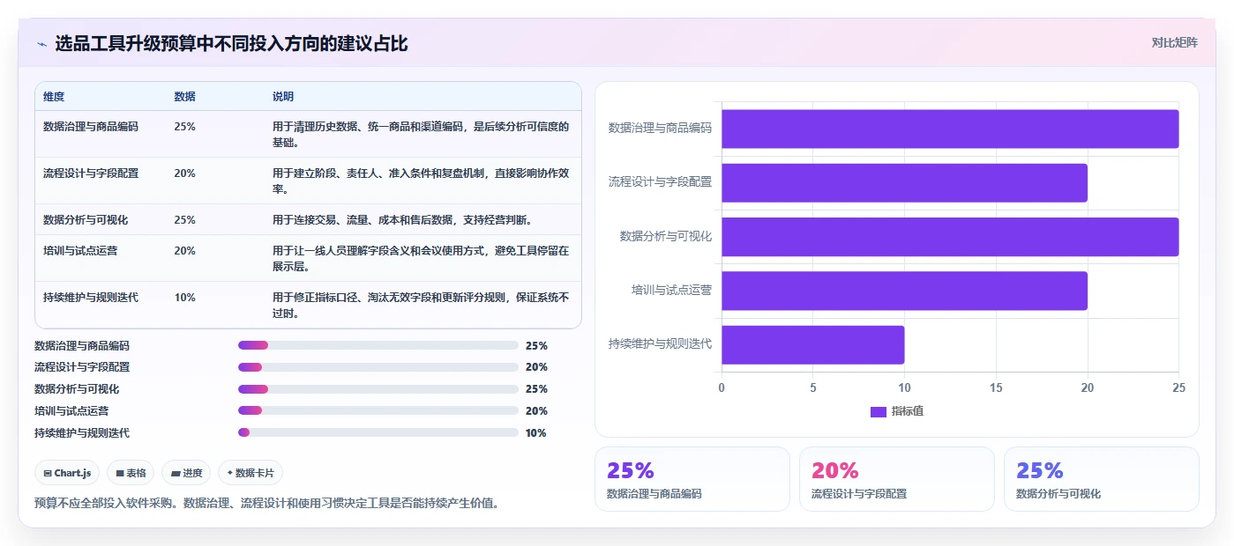This screenshot has height=546, width=1234.
Task: Click the 数据 column header
Action: pyautogui.click(x=185, y=96)
